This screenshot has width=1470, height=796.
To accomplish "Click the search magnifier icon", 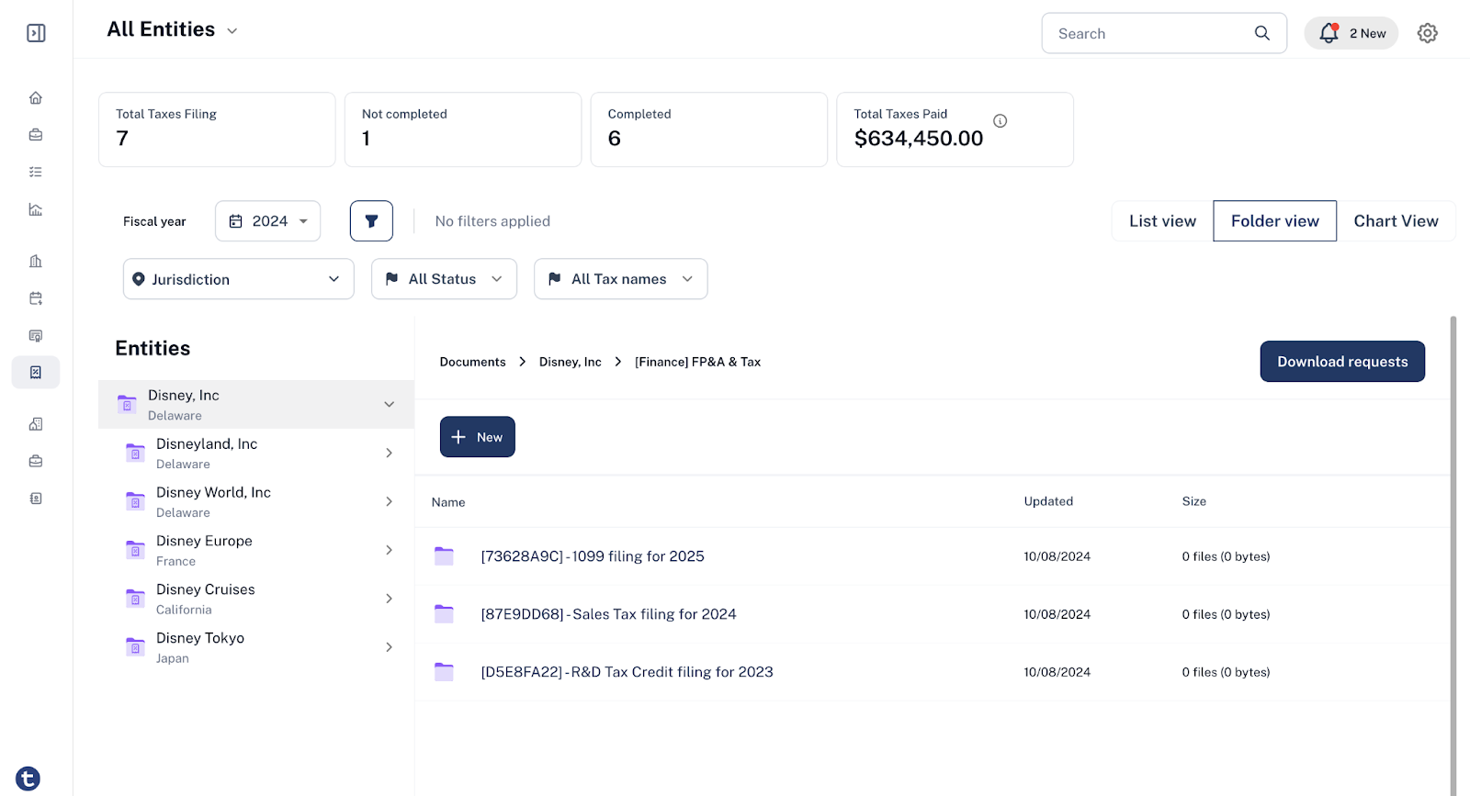I will point(1262,33).
